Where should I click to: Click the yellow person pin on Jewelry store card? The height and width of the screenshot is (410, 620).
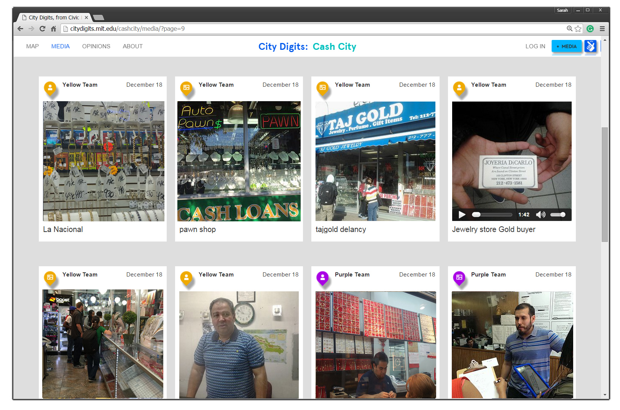point(459,88)
